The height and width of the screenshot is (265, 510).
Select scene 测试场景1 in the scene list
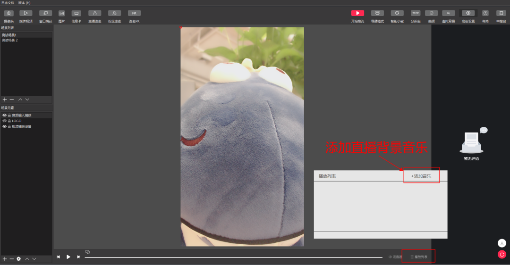(x=26, y=35)
